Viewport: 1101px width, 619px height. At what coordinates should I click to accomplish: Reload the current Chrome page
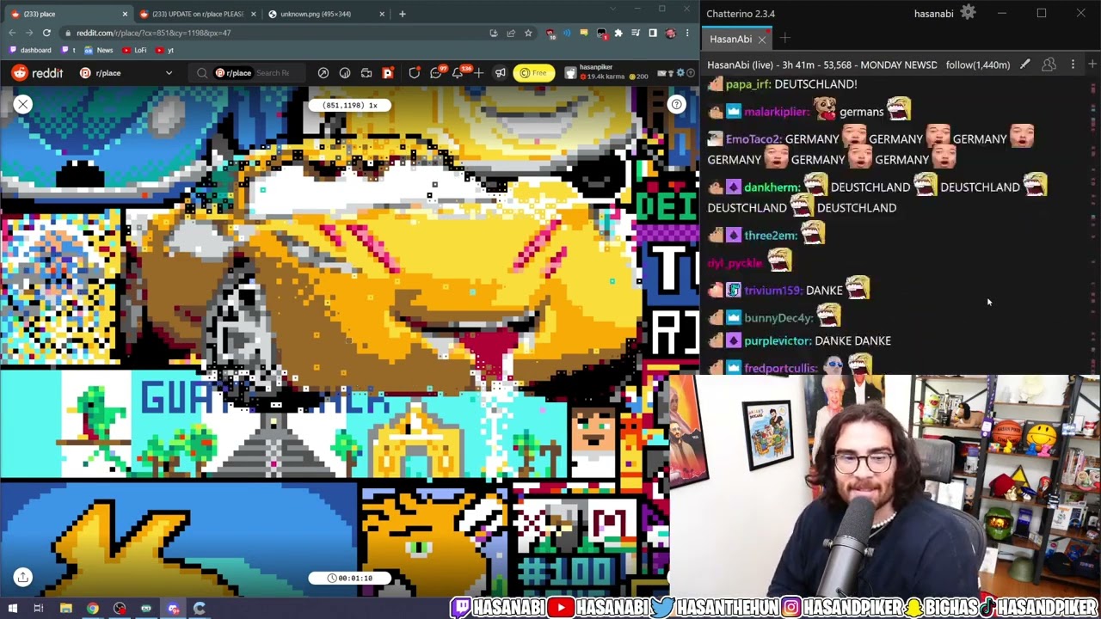[46, 33]
